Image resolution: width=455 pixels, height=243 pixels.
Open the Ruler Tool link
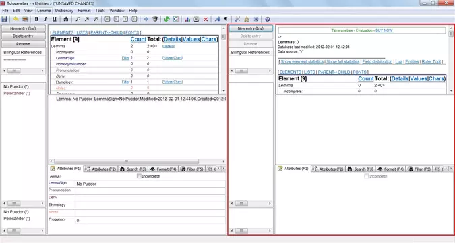point(431,61)
